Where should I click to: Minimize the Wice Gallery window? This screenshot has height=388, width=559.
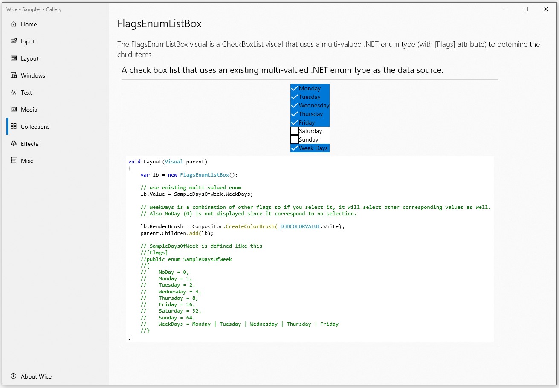pos(505,9)
